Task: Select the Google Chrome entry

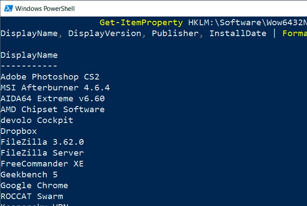Action: click(34, 186)
